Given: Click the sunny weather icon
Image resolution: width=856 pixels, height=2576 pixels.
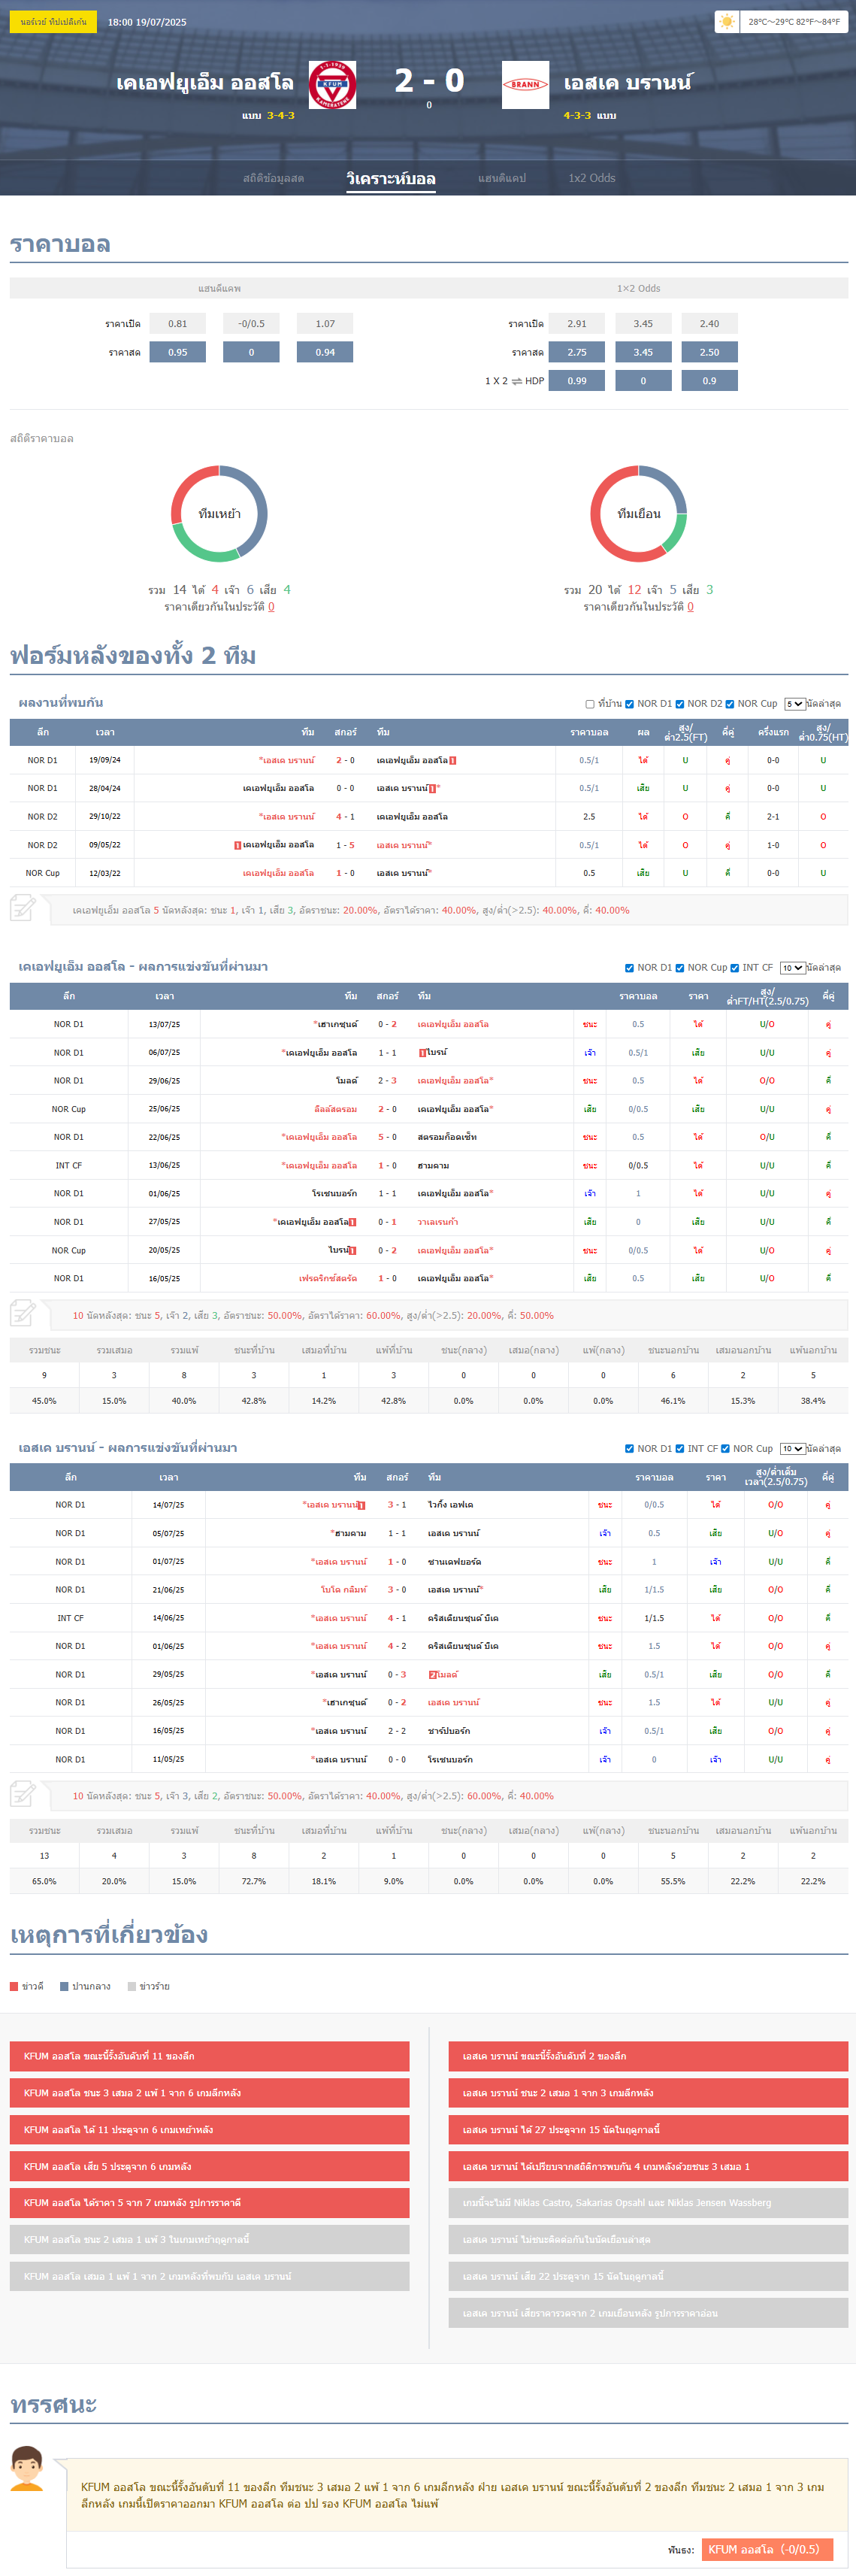Looking at the screenshot, I should (x=726, y=22).
